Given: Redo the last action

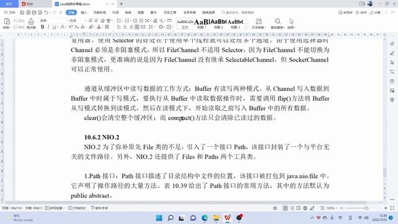Looking at the screenshot, I should [x=54, y=12].
